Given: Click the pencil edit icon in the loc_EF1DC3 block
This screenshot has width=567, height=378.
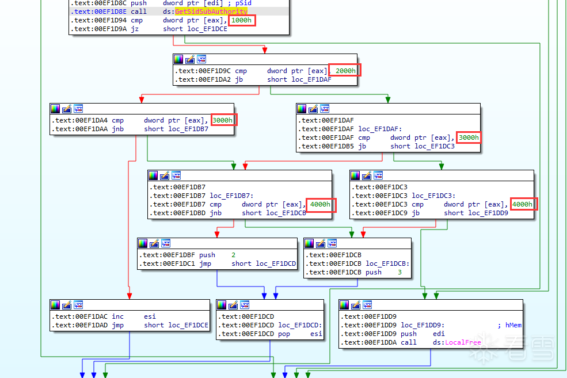Looking at the screenshot, I should coord(367,175).
